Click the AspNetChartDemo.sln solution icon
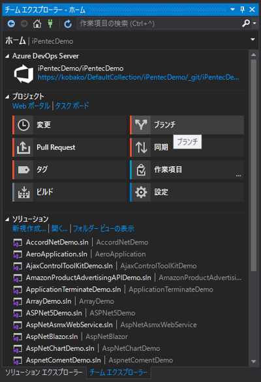 pyautogui.click(x=18, y=349)
